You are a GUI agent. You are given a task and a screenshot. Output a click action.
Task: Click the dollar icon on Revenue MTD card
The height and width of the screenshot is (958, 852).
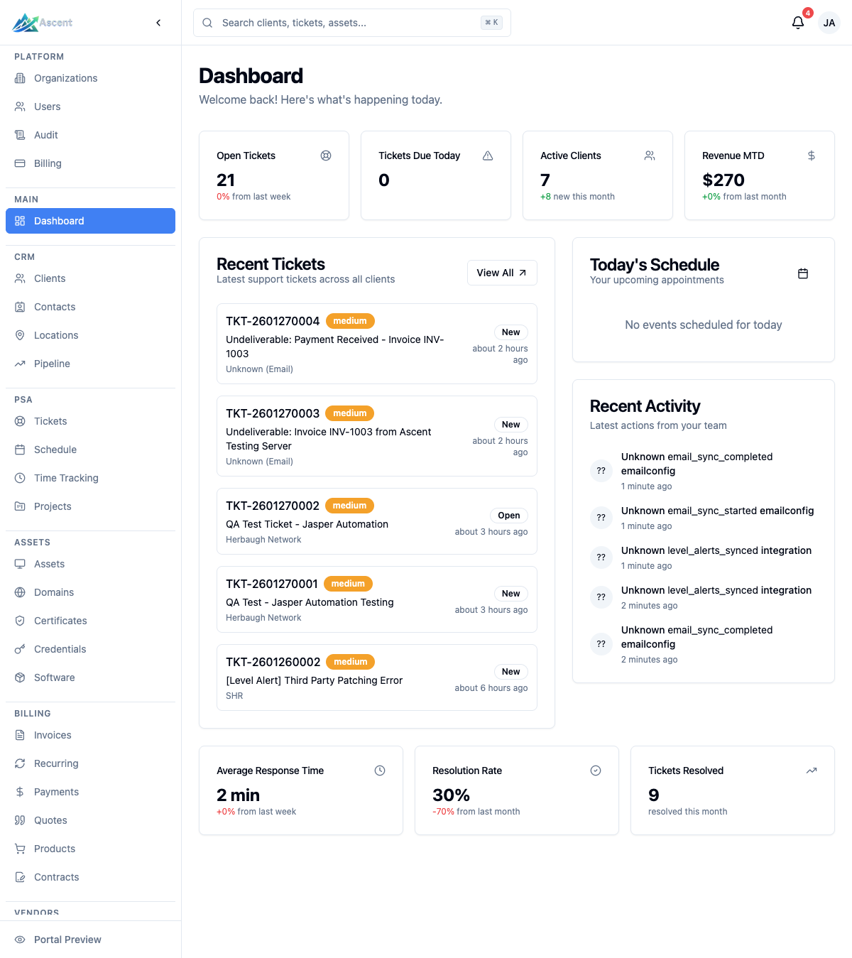point(811,156)
